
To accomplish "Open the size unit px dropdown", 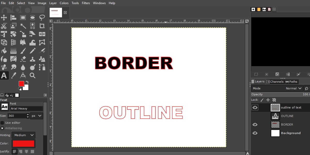I will (x=37, y=116).
